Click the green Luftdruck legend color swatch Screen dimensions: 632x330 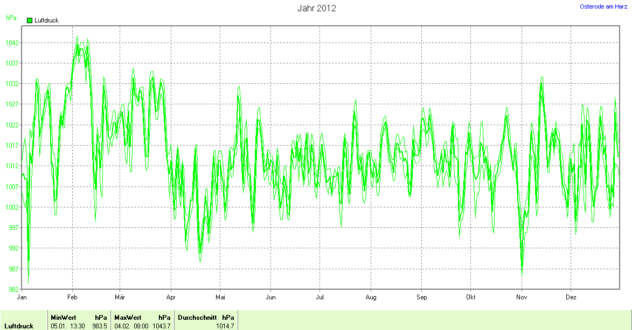(29, 20)
